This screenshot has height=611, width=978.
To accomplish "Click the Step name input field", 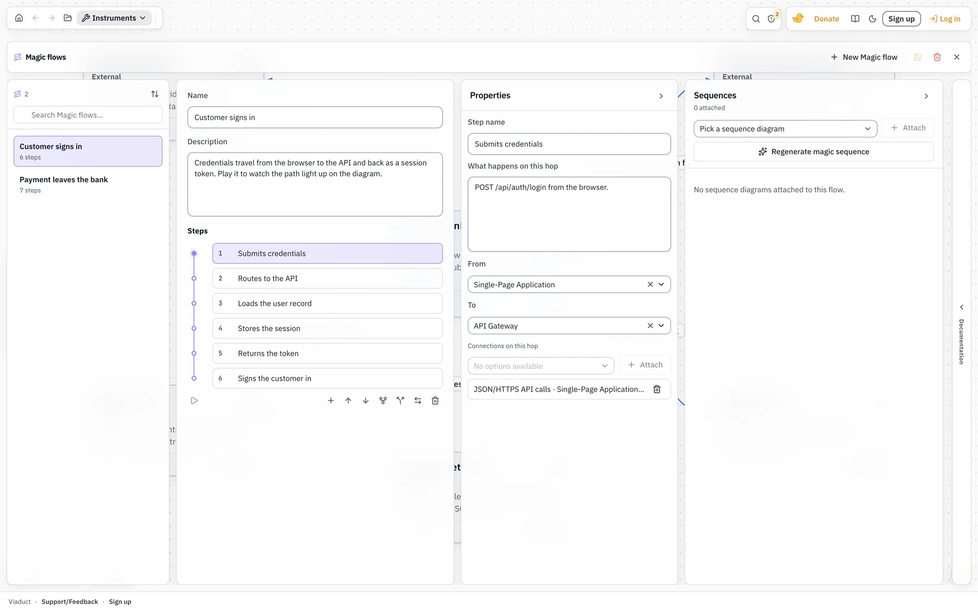I will (569, 144).
